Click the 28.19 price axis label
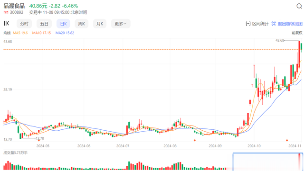The width and height of the screenshot is (304, 171). coord(8,90)
